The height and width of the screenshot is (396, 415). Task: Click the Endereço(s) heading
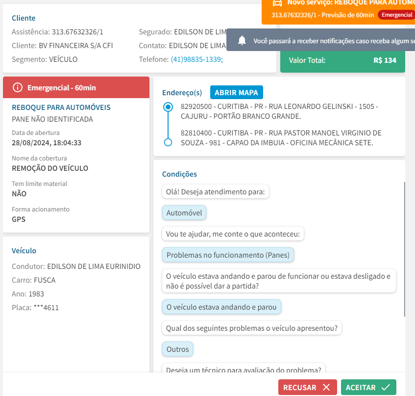[x=182, y=93]
